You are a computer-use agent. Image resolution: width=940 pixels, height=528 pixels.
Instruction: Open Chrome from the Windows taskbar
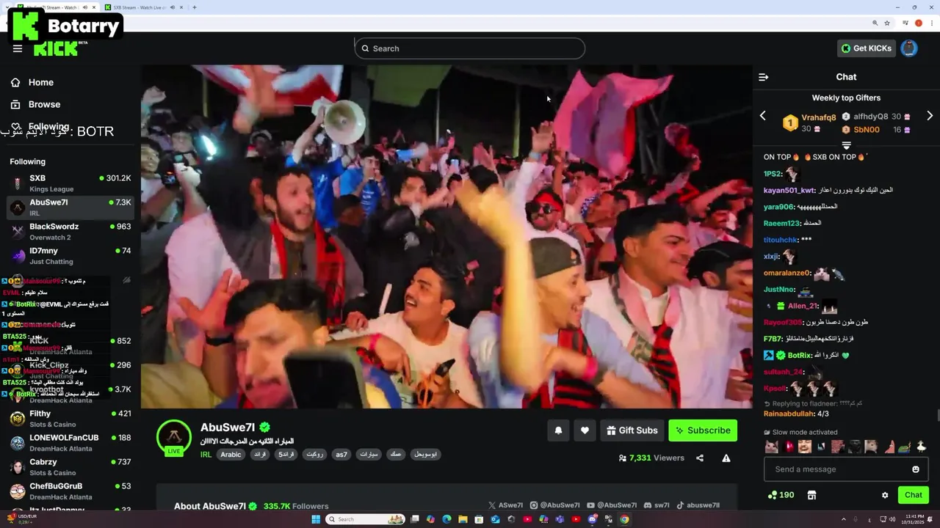624,519
